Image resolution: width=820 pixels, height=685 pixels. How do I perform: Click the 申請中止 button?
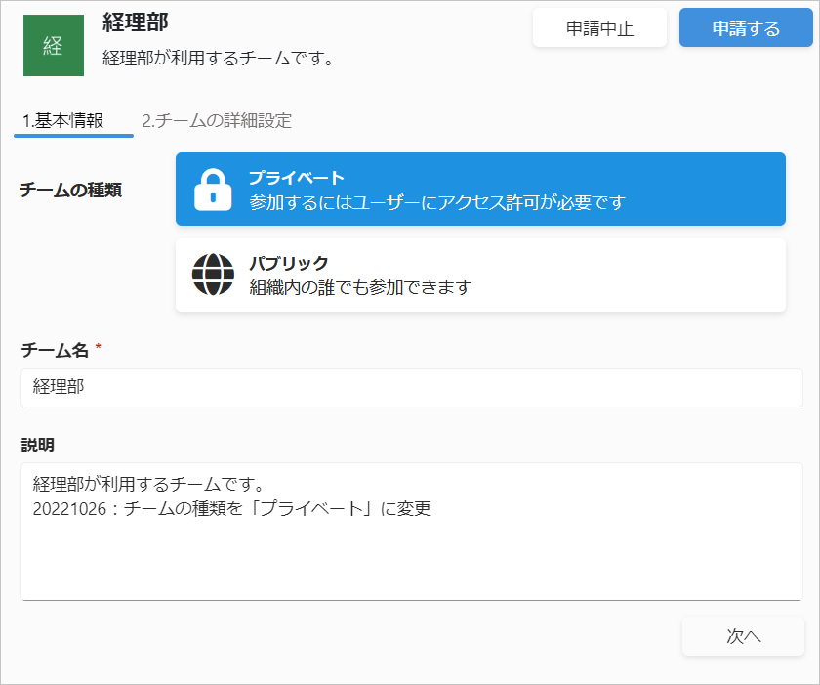(x=599, y=28)
